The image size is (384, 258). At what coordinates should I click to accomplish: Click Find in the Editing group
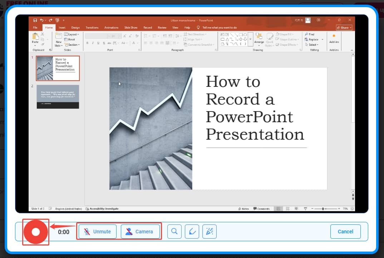[x=310, y=34]
